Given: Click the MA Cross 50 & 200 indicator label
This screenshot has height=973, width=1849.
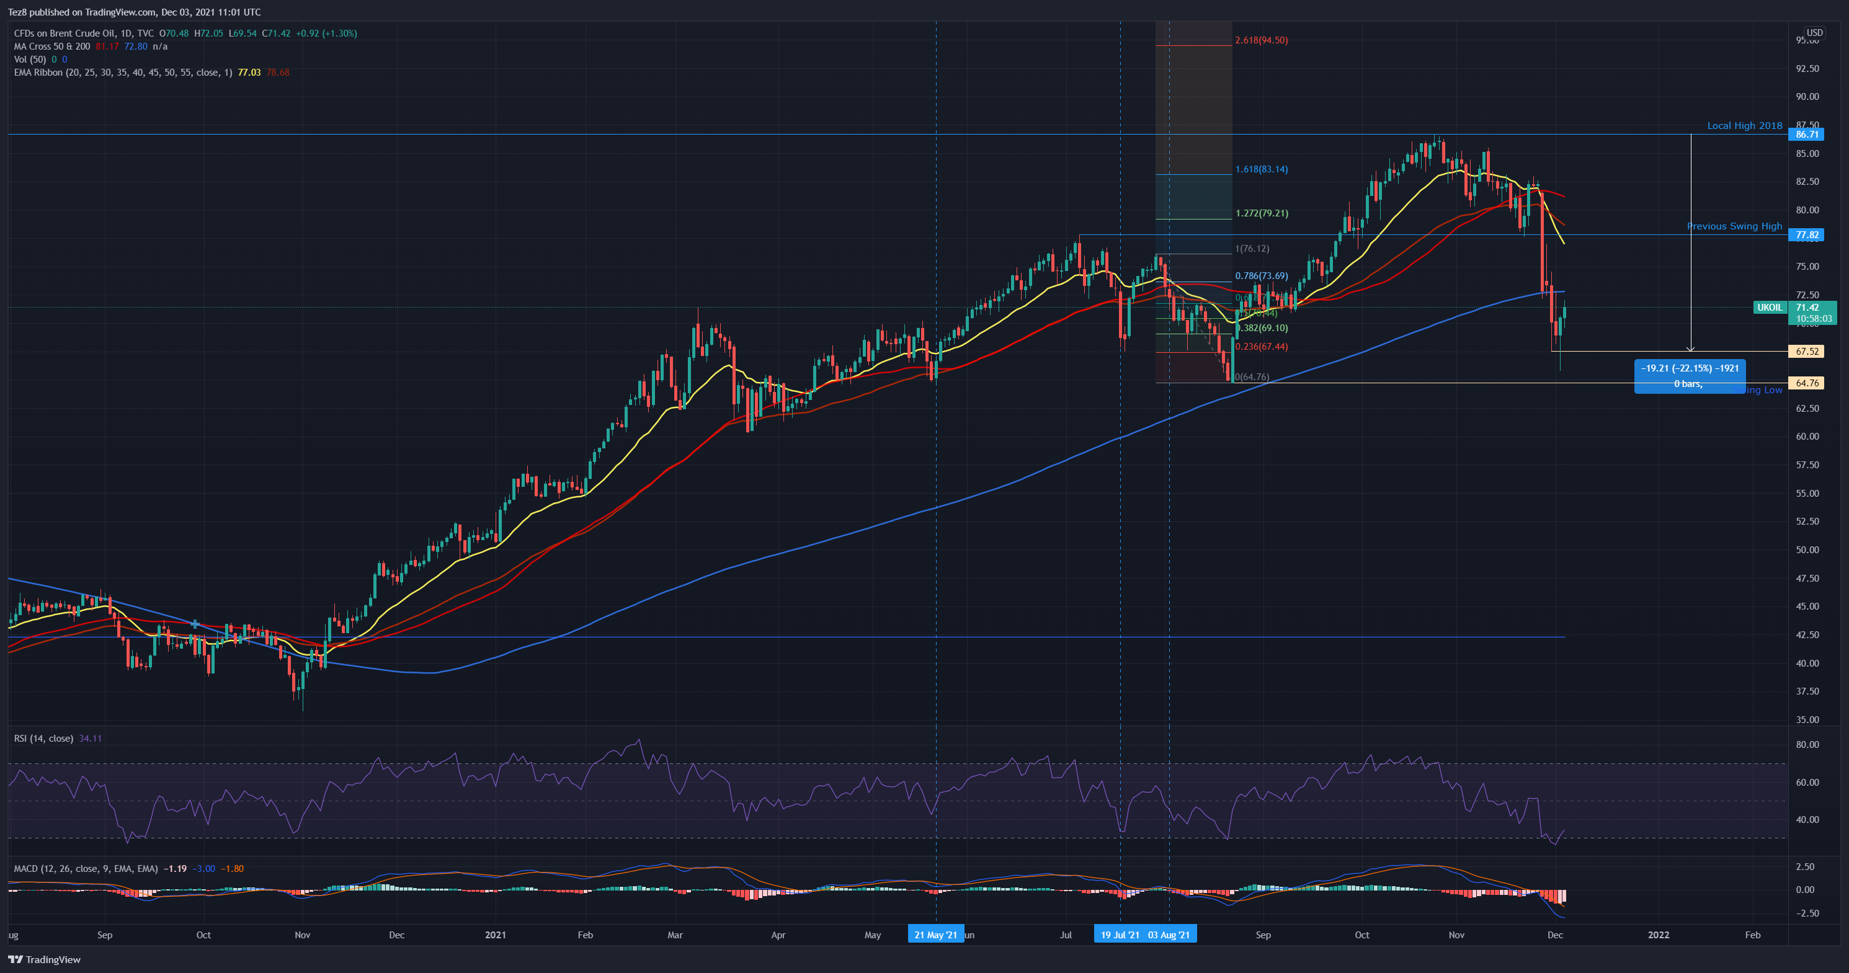Looking at the screenshot, I should click(x=51, y=46).
